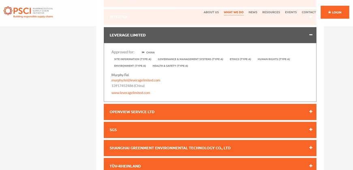Open the About Us menu
The image size is (353, 170).
[x=211, y=12]
